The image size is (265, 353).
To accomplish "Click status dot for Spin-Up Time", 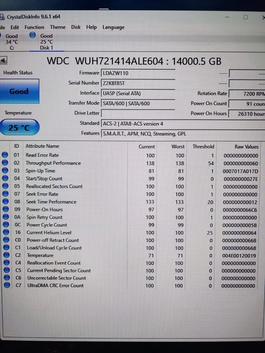I will pos(5,170).
